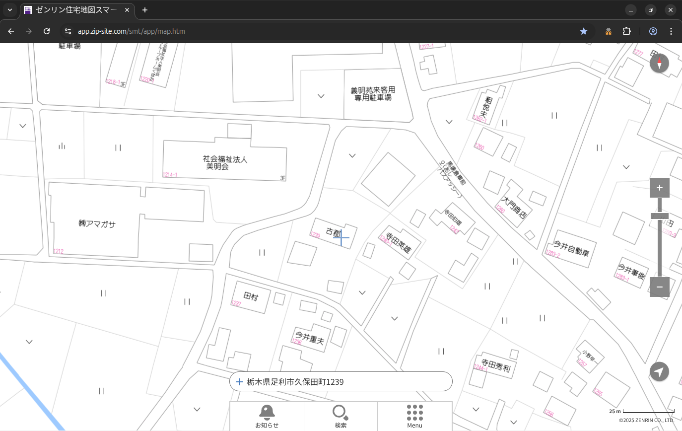Click the zoom level slider handle

pos(659,216)
